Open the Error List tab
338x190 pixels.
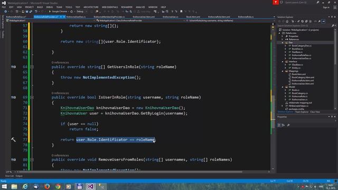tap(10, 176)
